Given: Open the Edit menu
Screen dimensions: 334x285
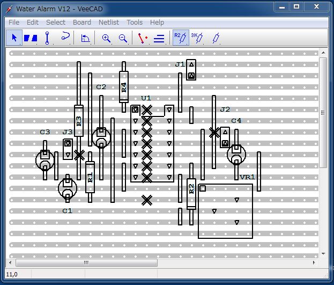Looking at the screenshot, I should (x=33, y=22).
